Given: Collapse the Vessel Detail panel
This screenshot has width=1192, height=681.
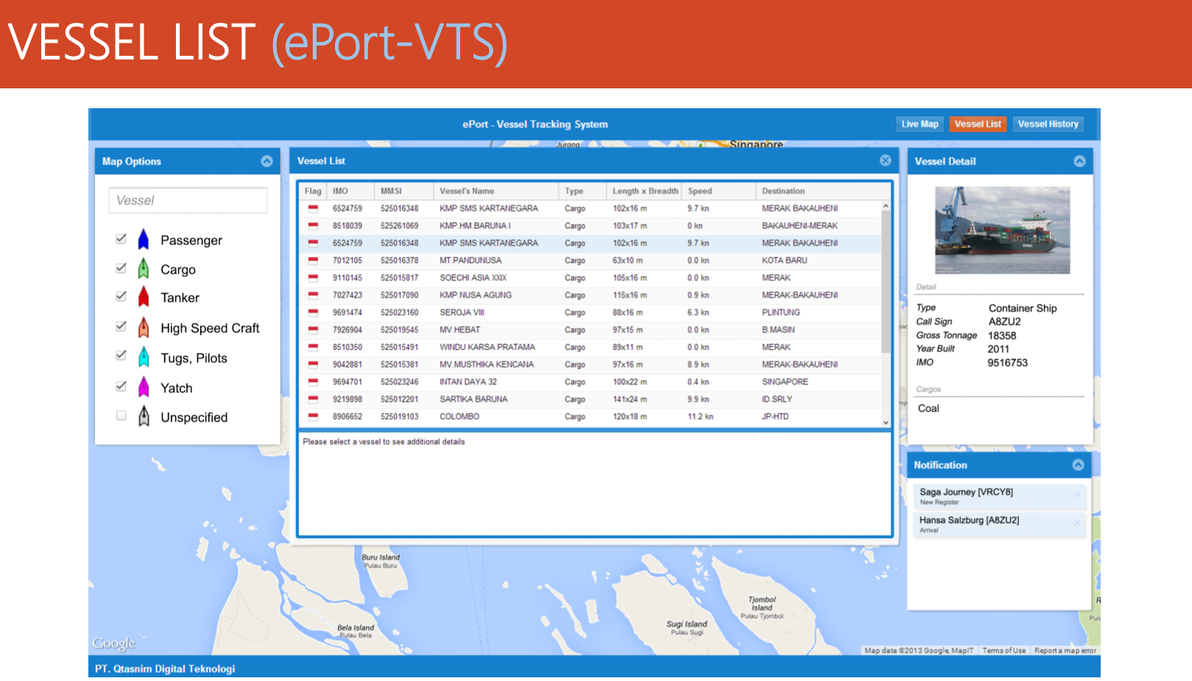Looking at the screenshot, I should click(1079, 161).
